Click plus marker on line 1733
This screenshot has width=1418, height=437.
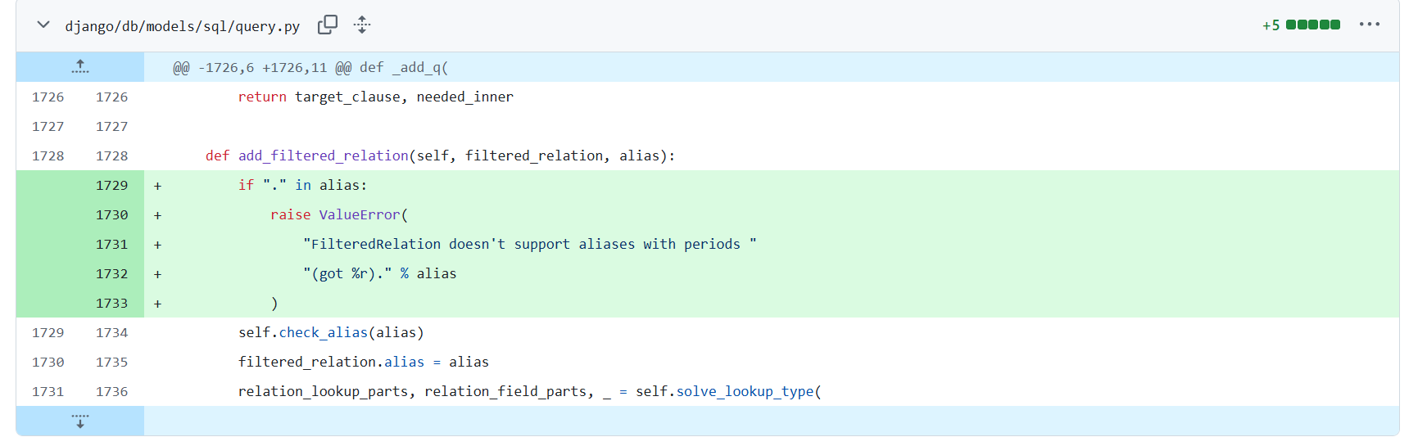[157, 304]
